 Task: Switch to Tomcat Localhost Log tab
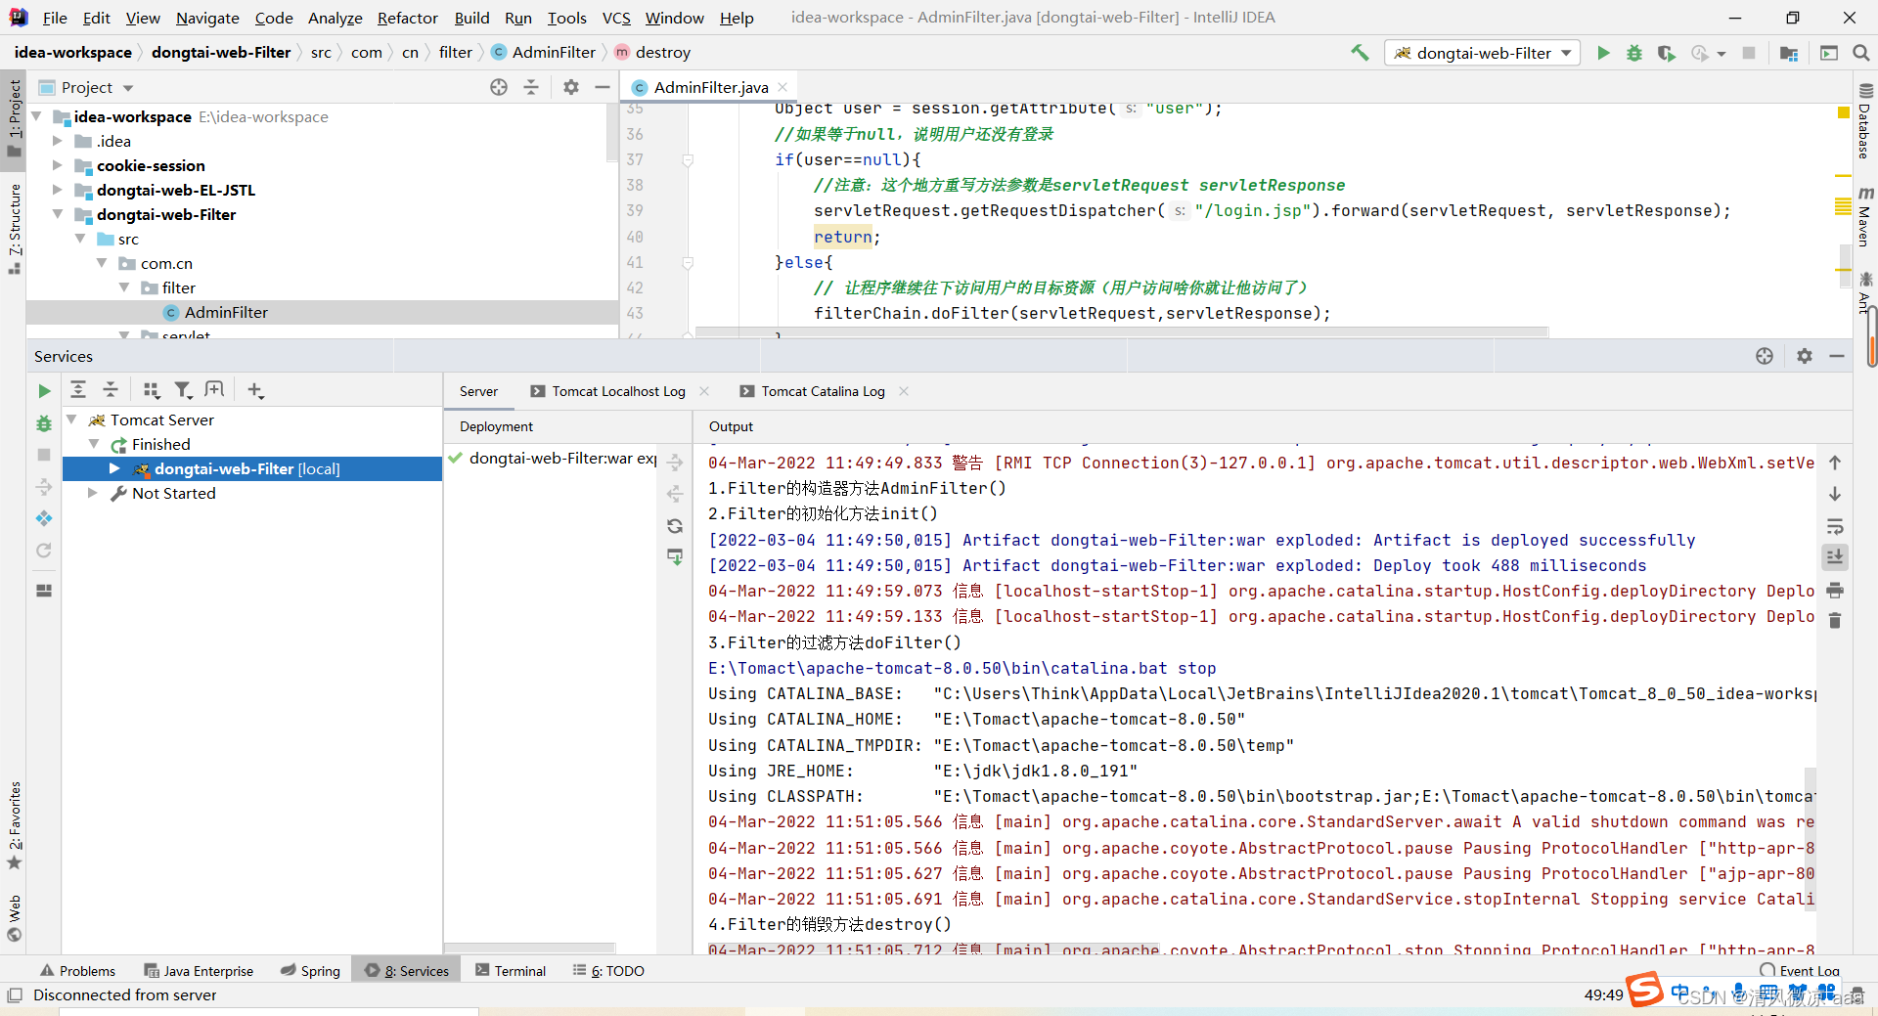pos(618,391)
